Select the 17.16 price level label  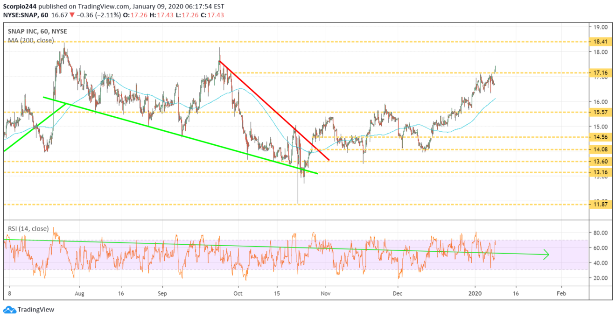[599, 73]
